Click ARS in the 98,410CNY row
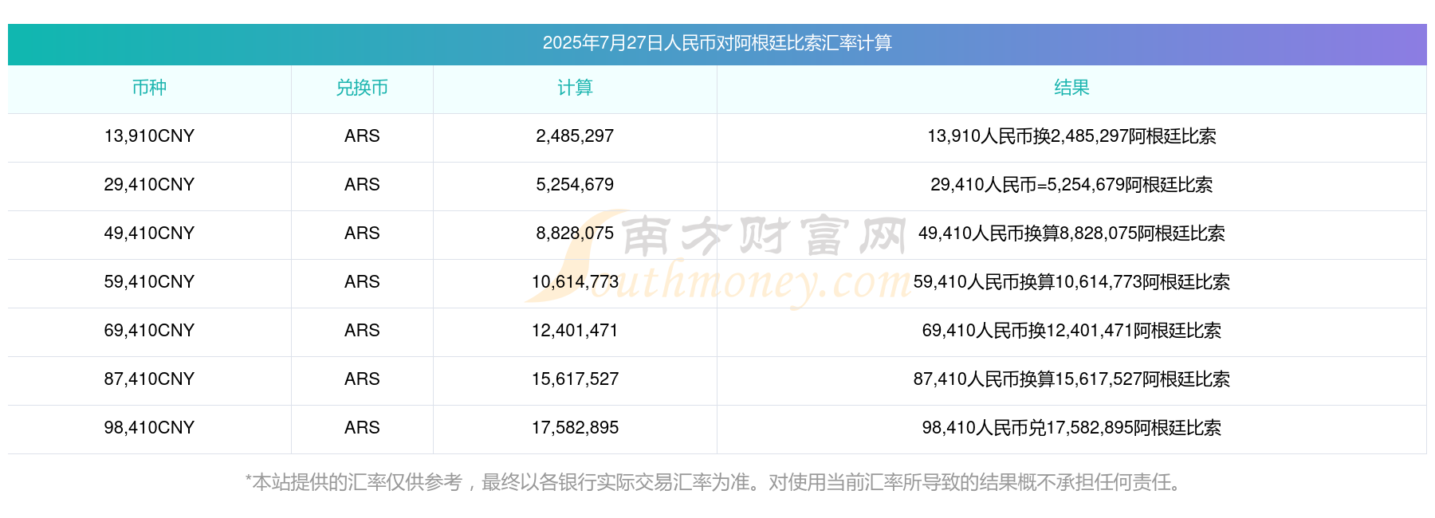Viewport: 1435px width, 518px height. tap(362, 428)
